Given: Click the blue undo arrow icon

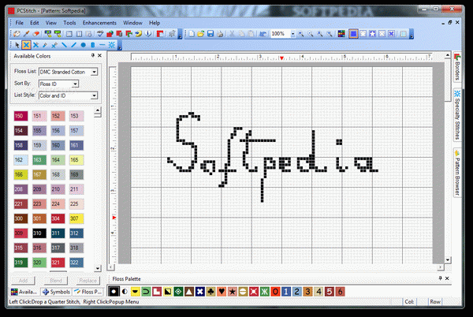Looking at the screenshot, I should click(263, 34).
